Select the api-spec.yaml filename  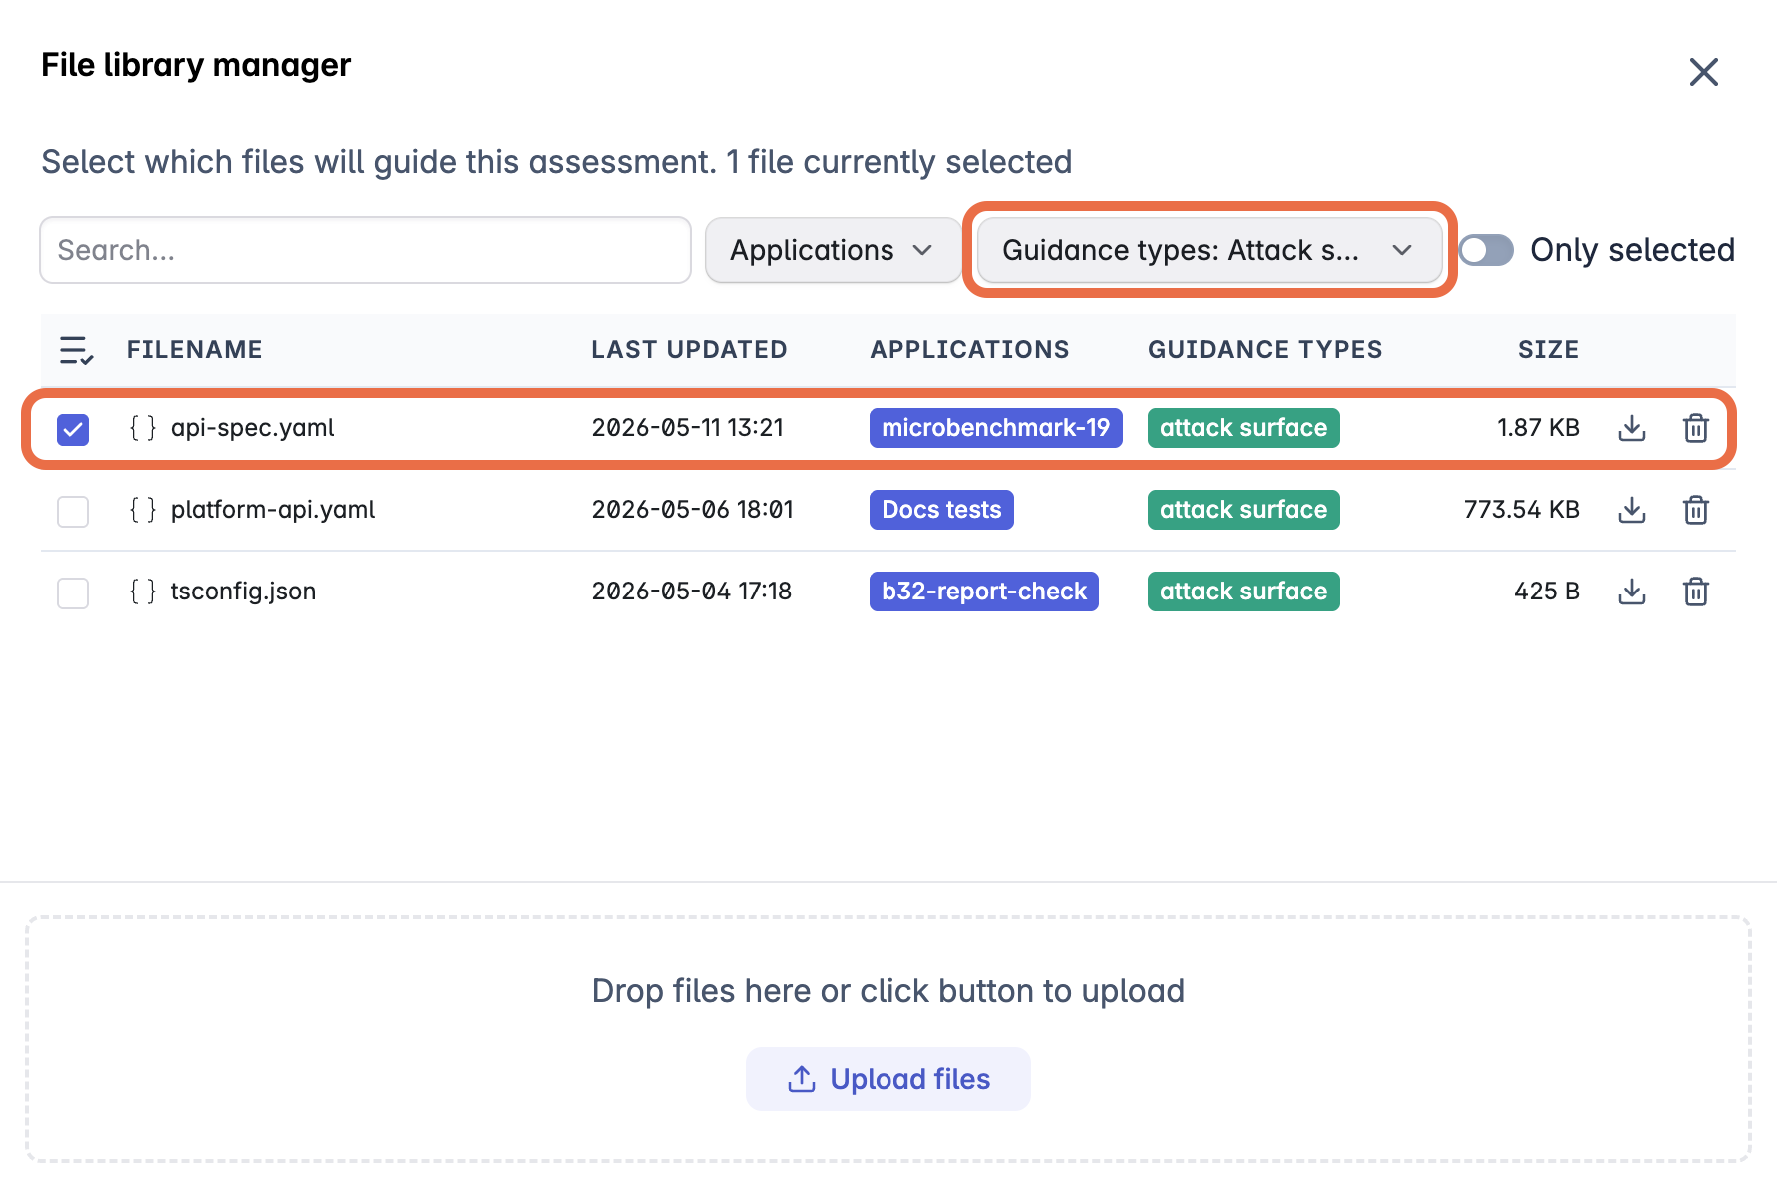click(x=252, y=428)
